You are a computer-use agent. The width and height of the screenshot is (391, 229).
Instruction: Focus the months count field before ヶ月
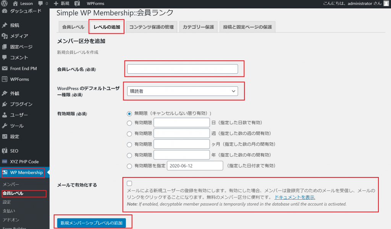[181, 144]
